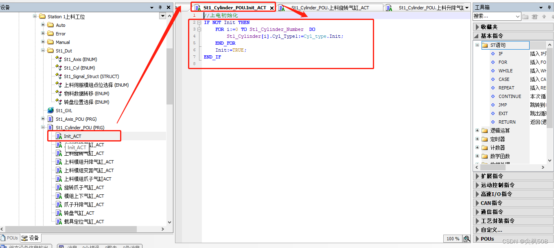Collapse the ST语句 group in toolbox

click(477, 45)
